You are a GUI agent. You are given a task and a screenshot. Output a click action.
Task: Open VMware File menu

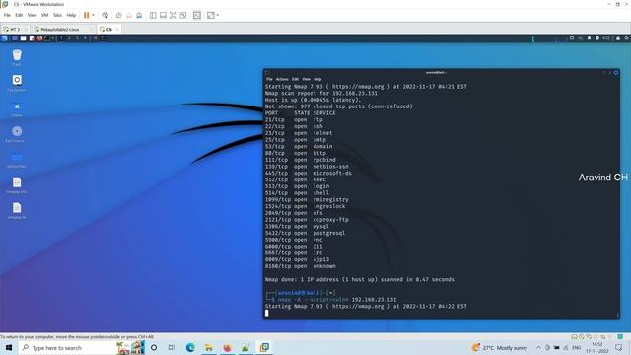pyautogui.click(x=7, y=15)
